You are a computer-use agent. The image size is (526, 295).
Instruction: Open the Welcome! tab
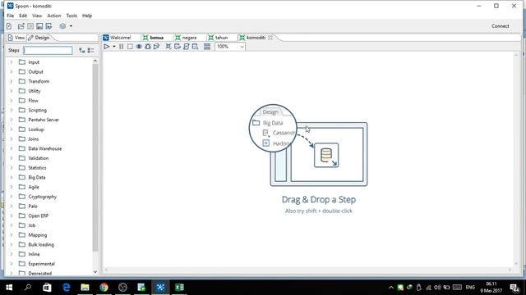click(x=117, y=38)
